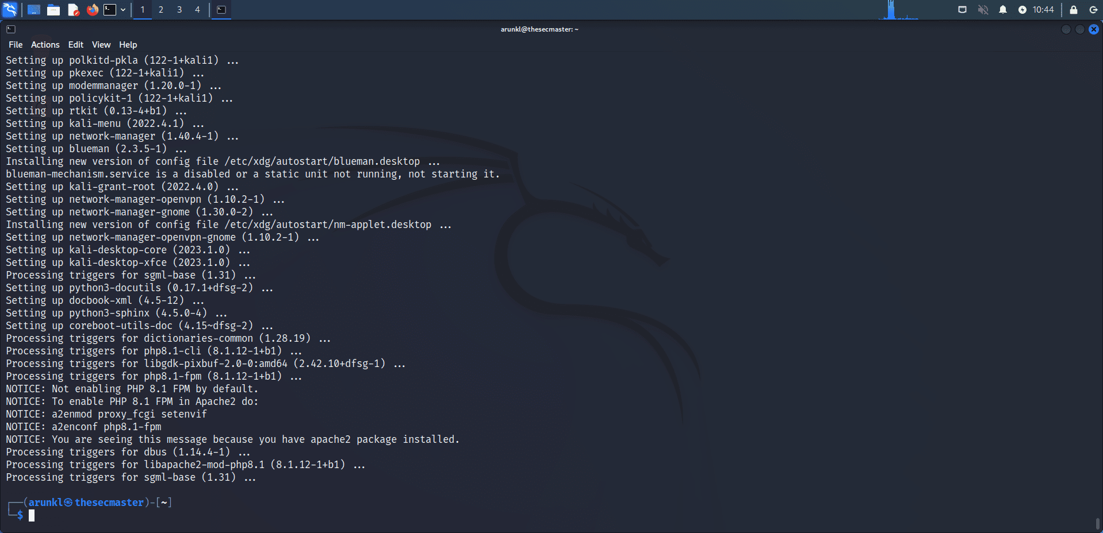Viewport: 1103px width, 533px height.
Task: Click 'Setting up polkitd-pkla' line
Action: pyautogui.click(x=122, y=60)
